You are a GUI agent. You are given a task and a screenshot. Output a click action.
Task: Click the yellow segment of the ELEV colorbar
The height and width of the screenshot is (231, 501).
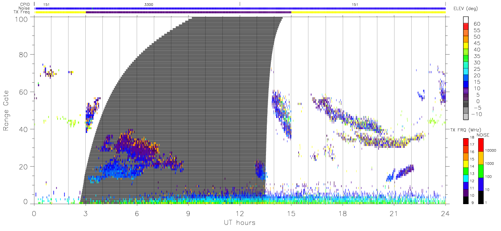pyautogui.click(x=466, y=46)
